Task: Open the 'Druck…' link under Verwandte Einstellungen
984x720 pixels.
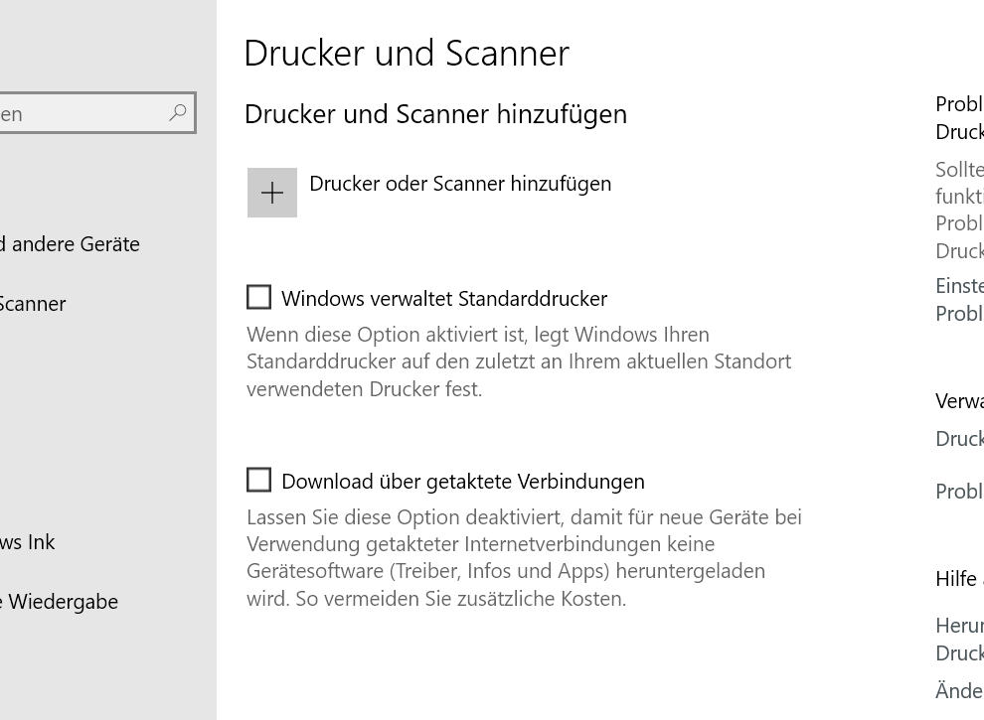Action: (x=960, y=439)
